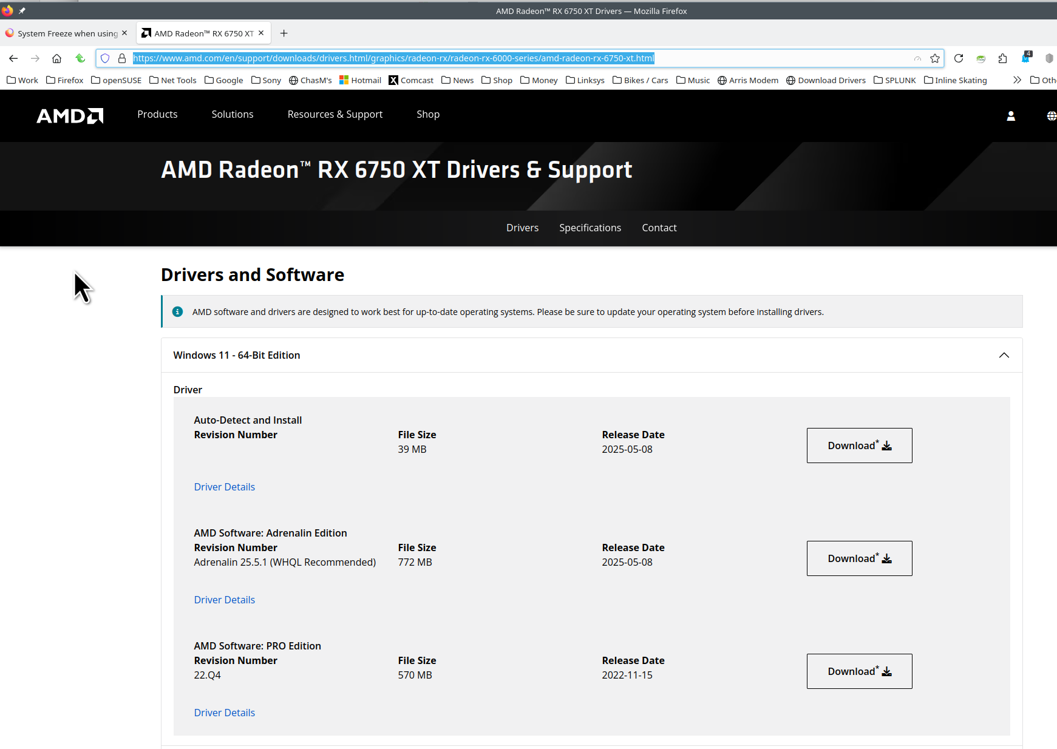1057x749 pixels.
Task: Click the URL address bar
Action: point(519,58)
